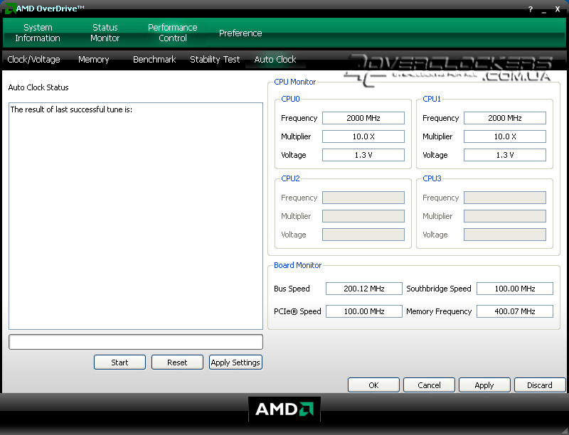The width and height of the screenshot is (569, 435).
Task: Click the auto clock progress bar
Action: [x=136, y=342]
